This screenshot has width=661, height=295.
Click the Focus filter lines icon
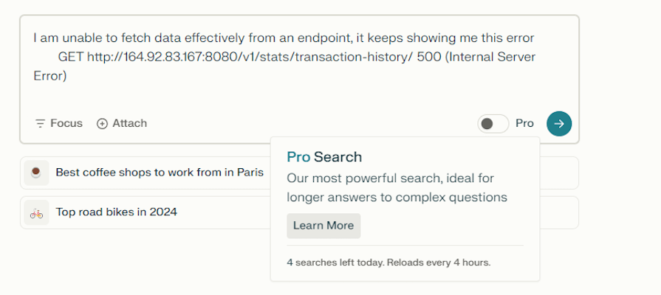(40, 124)
